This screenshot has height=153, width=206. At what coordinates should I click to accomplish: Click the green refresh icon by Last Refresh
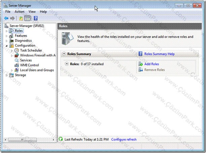(x=61, y=139)
